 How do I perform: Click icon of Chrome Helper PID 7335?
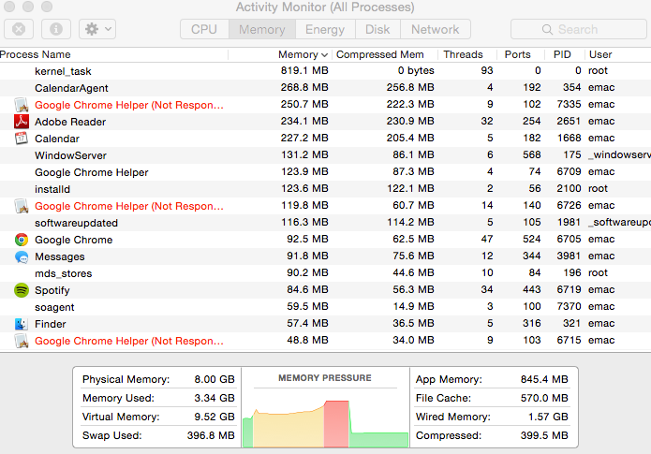[22, 105]
